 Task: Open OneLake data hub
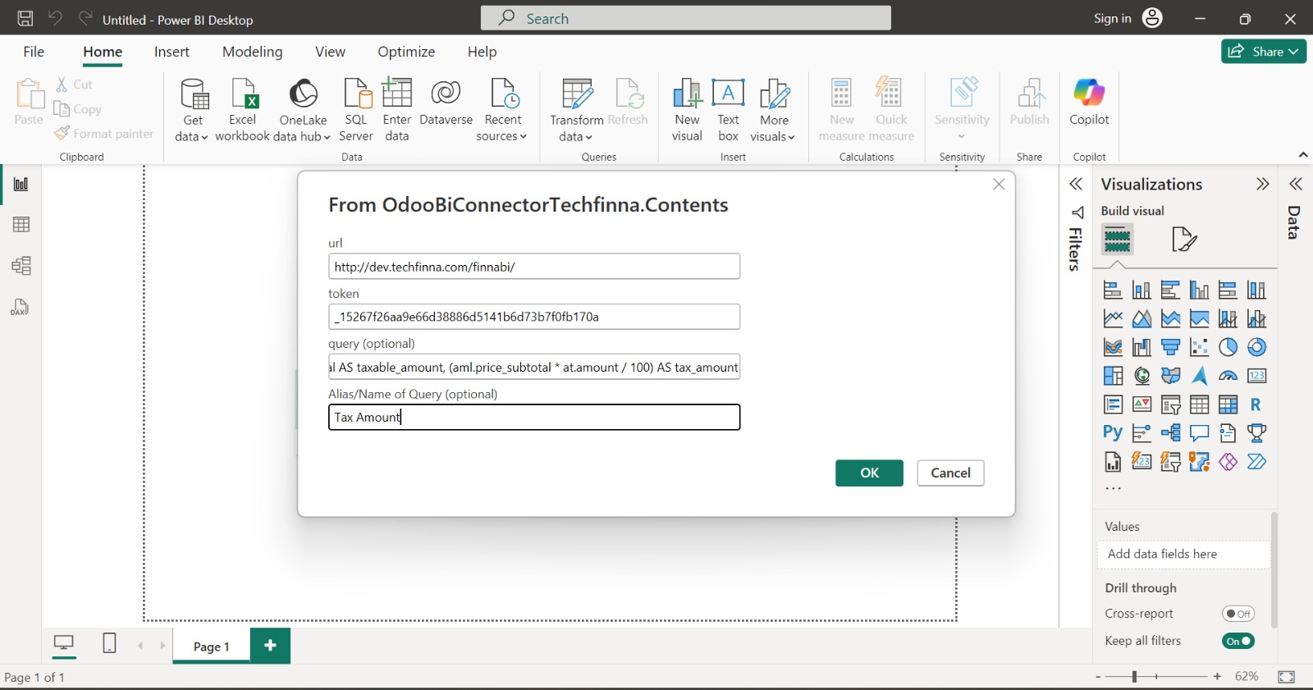click(x=302, y=111)
